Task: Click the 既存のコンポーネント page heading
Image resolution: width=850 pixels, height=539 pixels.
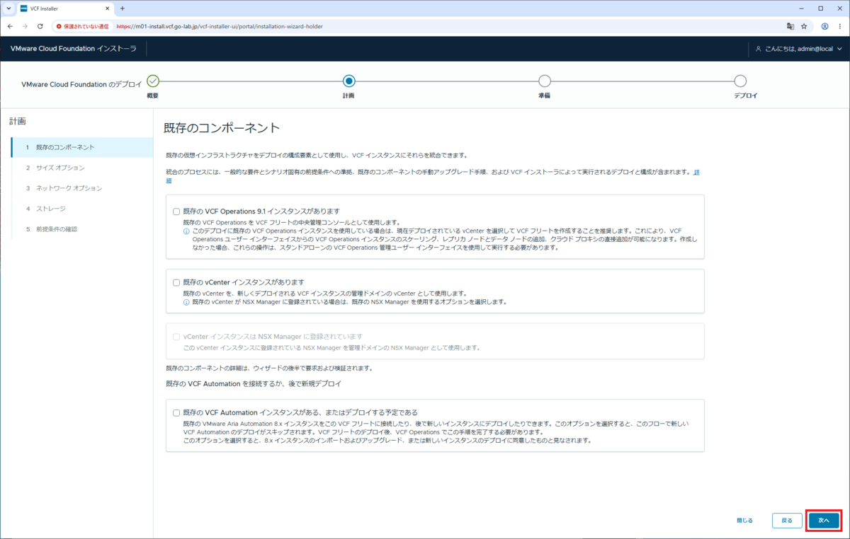Action: (222, 128)
